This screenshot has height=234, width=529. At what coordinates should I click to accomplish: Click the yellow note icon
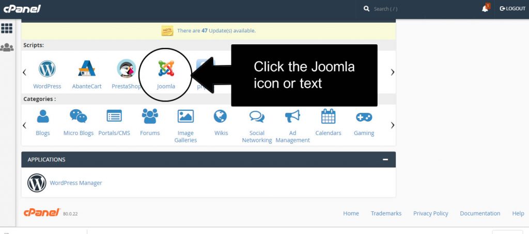(167, 30)
